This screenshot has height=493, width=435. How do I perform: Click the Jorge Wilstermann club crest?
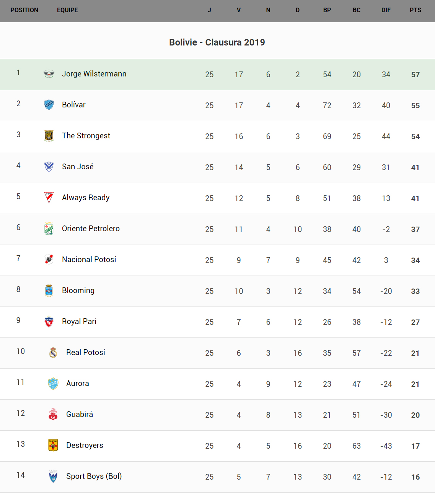click(49, 74)
